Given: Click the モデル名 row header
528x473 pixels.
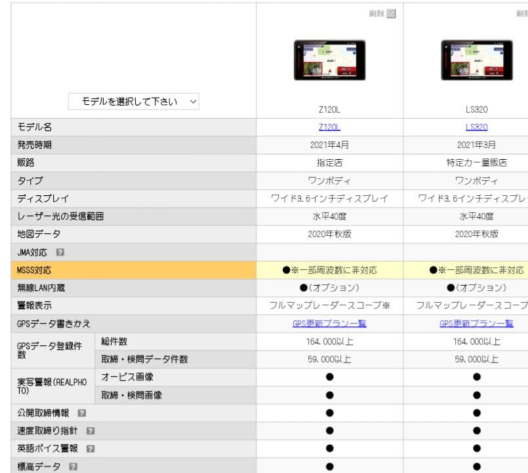Looking at the screenshot, I should pos(33,126).
